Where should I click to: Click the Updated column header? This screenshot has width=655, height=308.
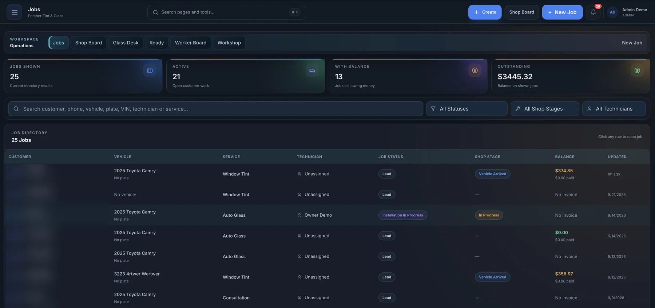coord(617,157)
